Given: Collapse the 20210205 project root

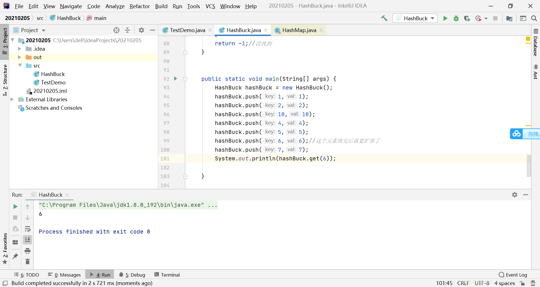Looking at the screenshot, I should tap(13, 40).
